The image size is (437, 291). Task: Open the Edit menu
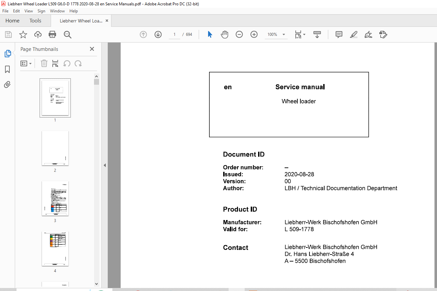tap(16, 11)
